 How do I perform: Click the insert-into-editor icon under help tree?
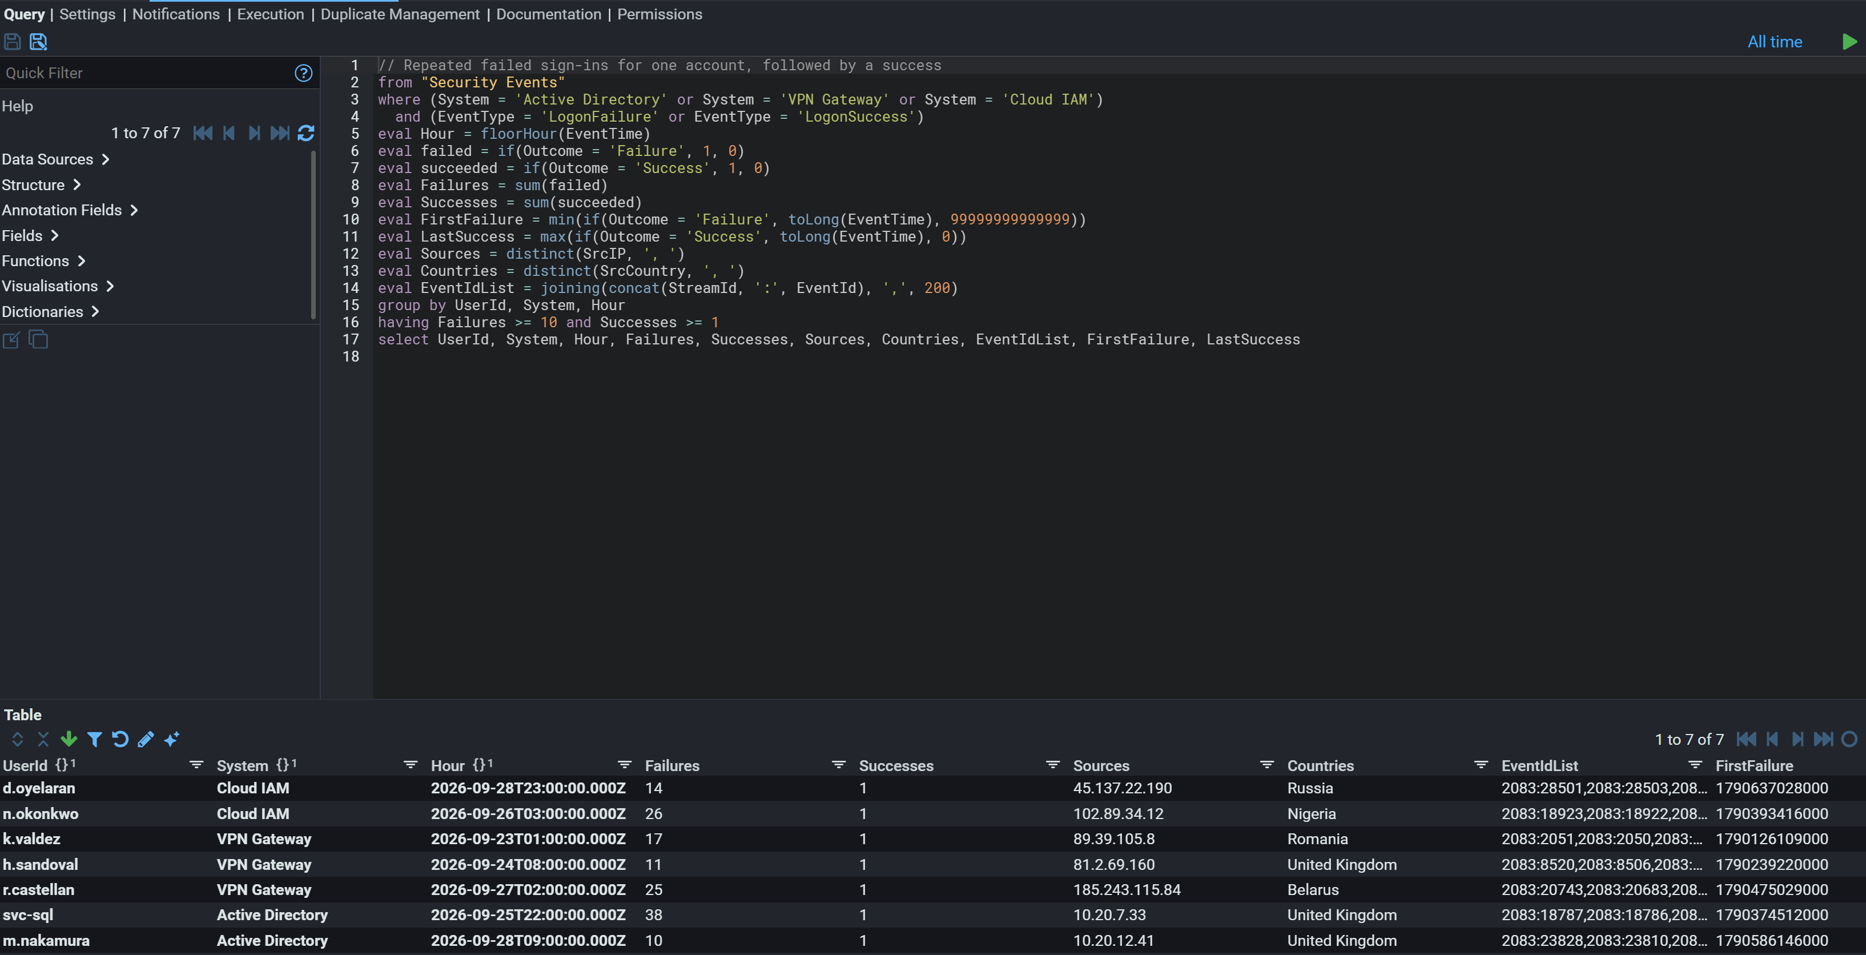tap(11, 340)
